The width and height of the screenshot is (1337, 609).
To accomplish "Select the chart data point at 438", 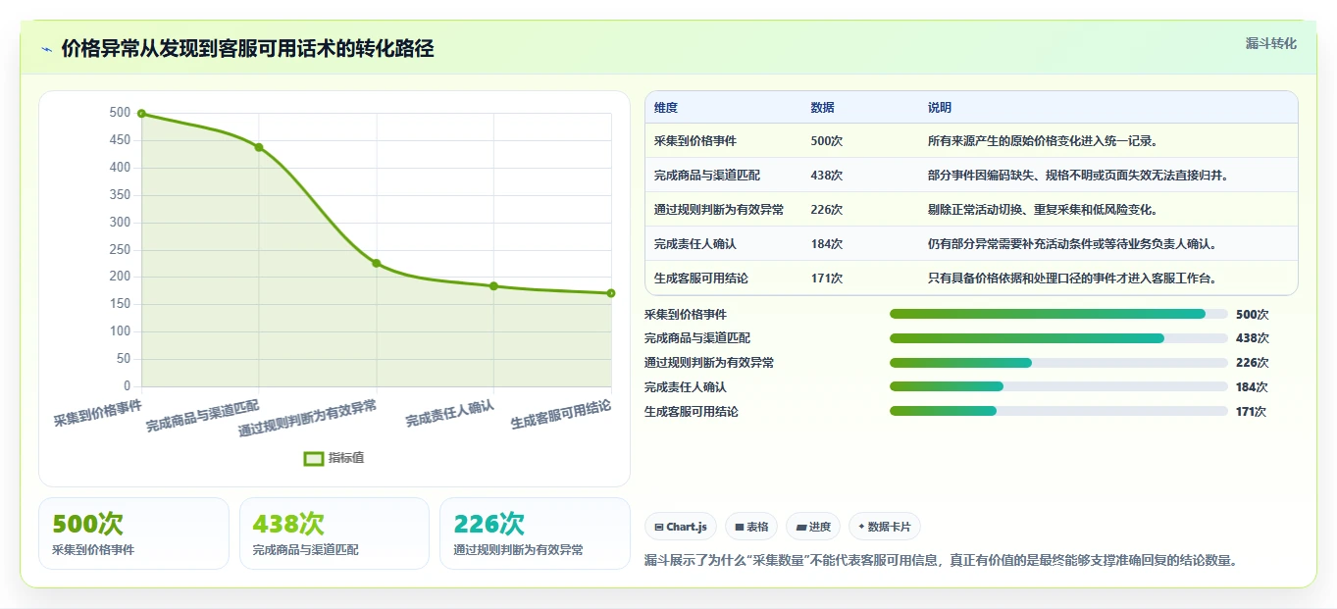I will [259, 147].
